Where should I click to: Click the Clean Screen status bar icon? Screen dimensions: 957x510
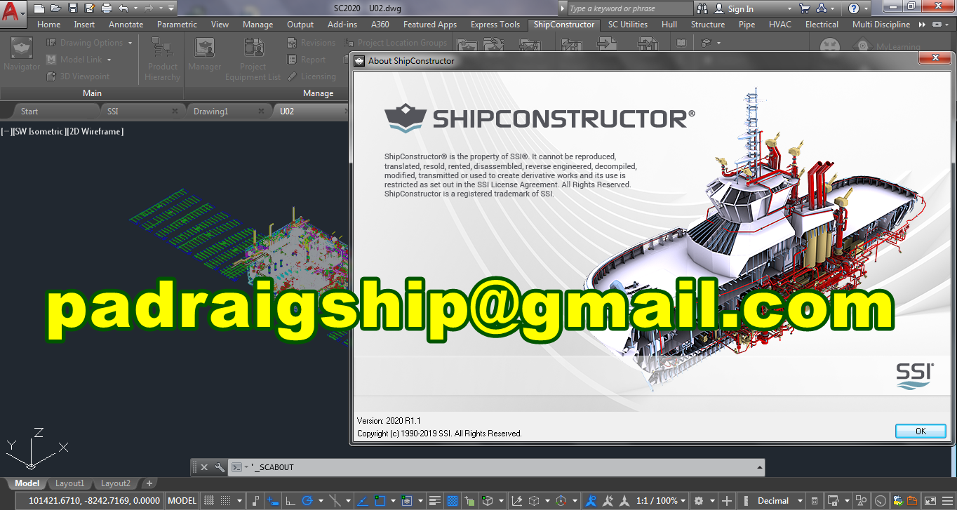tap(930, 501)
